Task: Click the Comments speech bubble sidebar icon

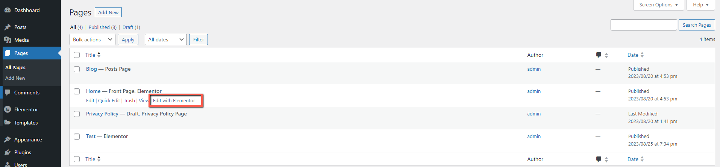Action: pyautogui.click(x=8, y=93)
